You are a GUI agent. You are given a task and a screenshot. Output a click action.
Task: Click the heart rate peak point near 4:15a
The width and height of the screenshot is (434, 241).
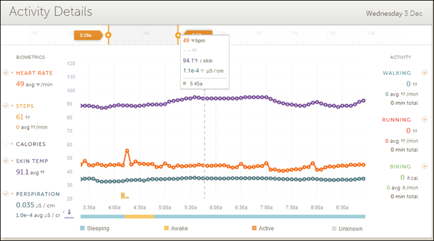[x=127, y=150]
